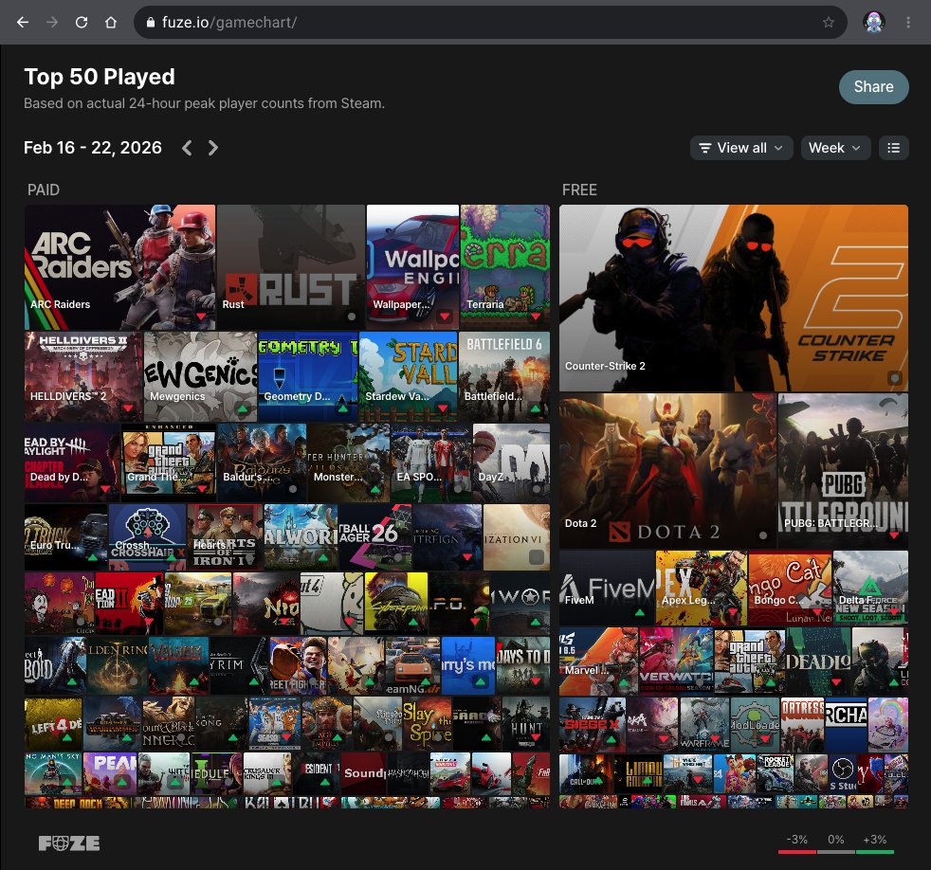Select the Dead by Daylight tile
This screenshot has width=931, height=870.
(72, 462)
